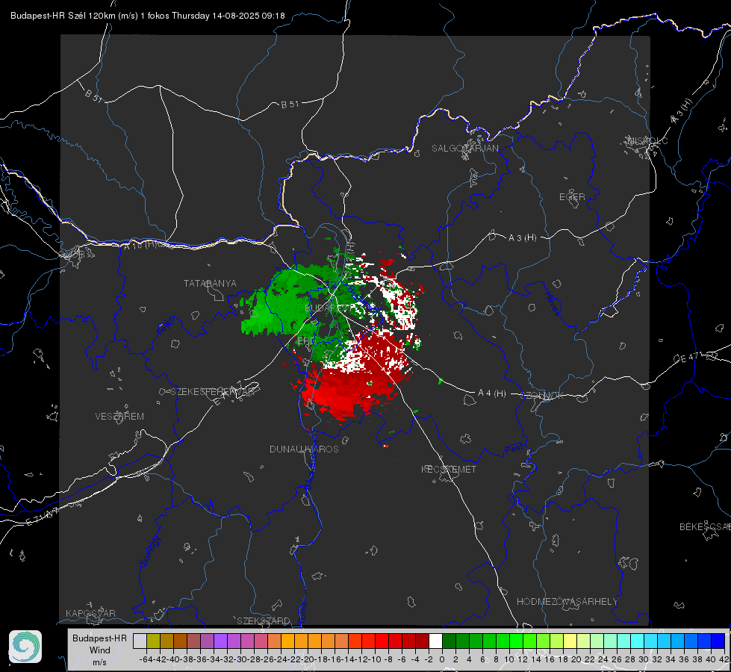The height and width of the screenshot is (672, 731).
Task: Click the 'A 4 (H)' road label
Action: pyautogui.click(x=492, y=393)
